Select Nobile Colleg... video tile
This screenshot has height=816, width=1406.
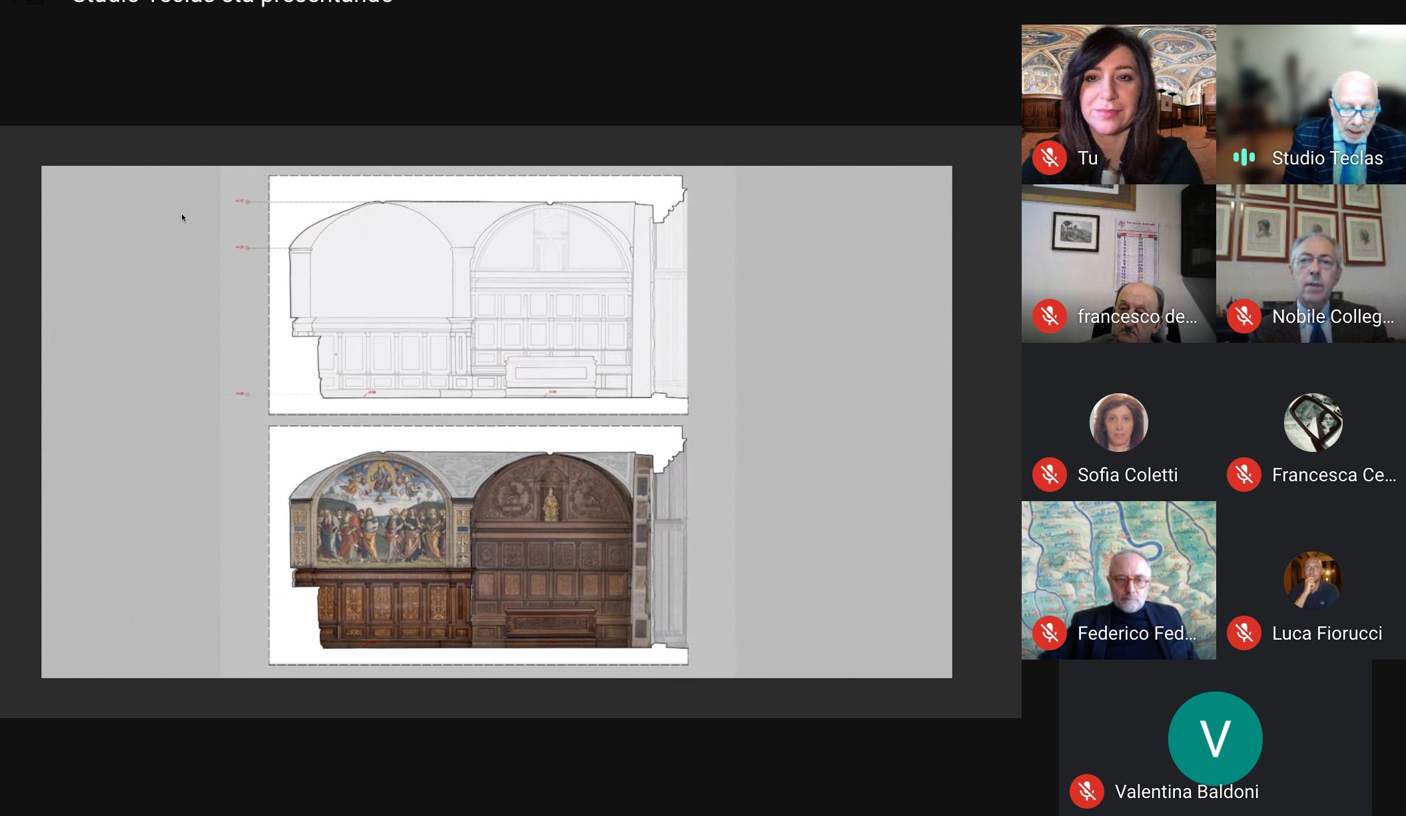point(1311,264)
